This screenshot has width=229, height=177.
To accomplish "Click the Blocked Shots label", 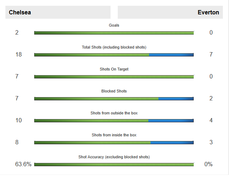I will tap(114, 91).
